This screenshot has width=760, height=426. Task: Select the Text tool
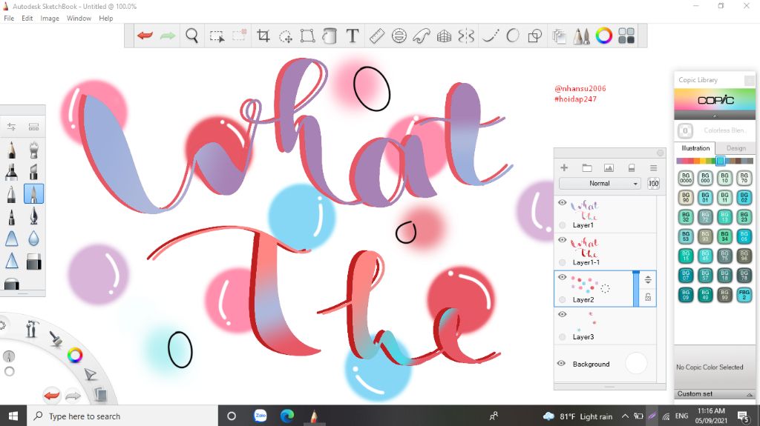[353, 36]
